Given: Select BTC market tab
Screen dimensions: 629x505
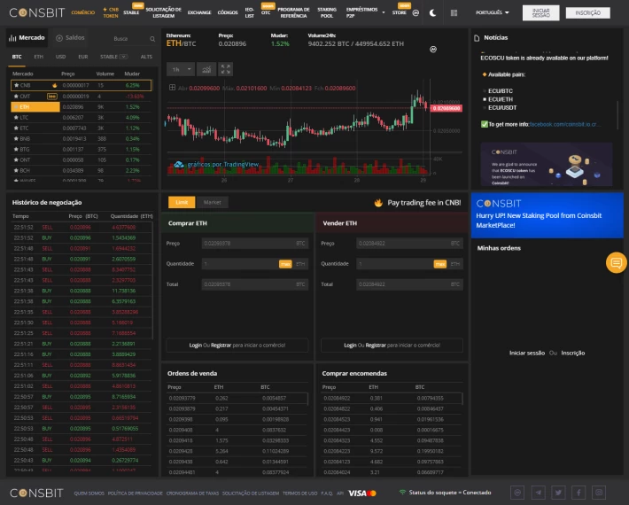Looking at the screenshot, I should [17, 57].
